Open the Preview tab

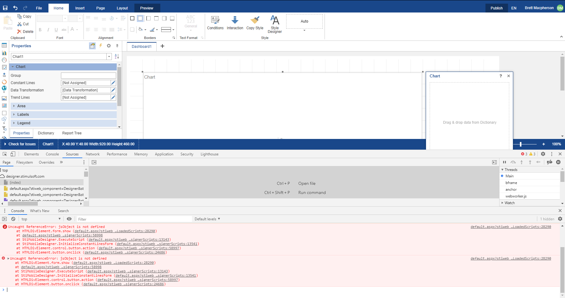point(147,8)
